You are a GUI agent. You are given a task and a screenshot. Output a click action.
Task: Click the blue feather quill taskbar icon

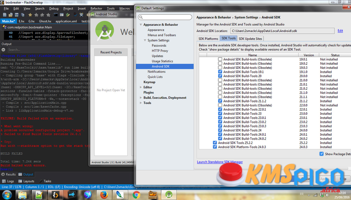click(120, 195)
